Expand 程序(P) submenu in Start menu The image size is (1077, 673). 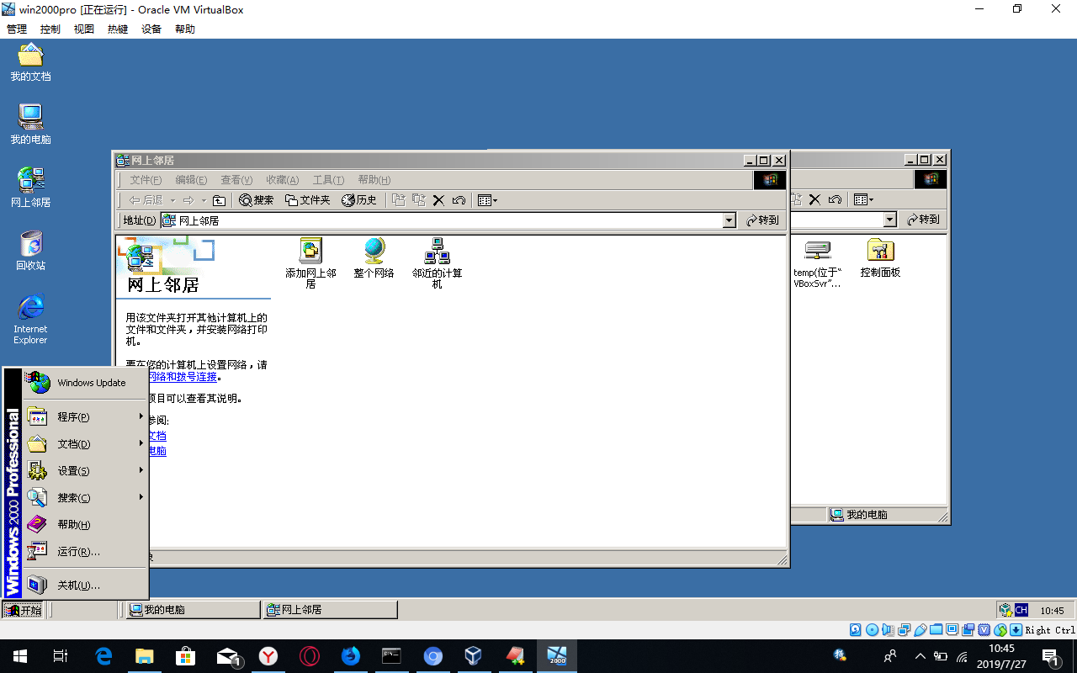tap(86, 417)
